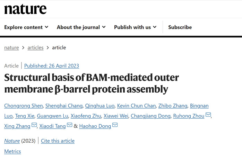Viewport: 242px width, 158px height.
Task: Click email icon next to Haohao Dong
Action: [115, 125]
